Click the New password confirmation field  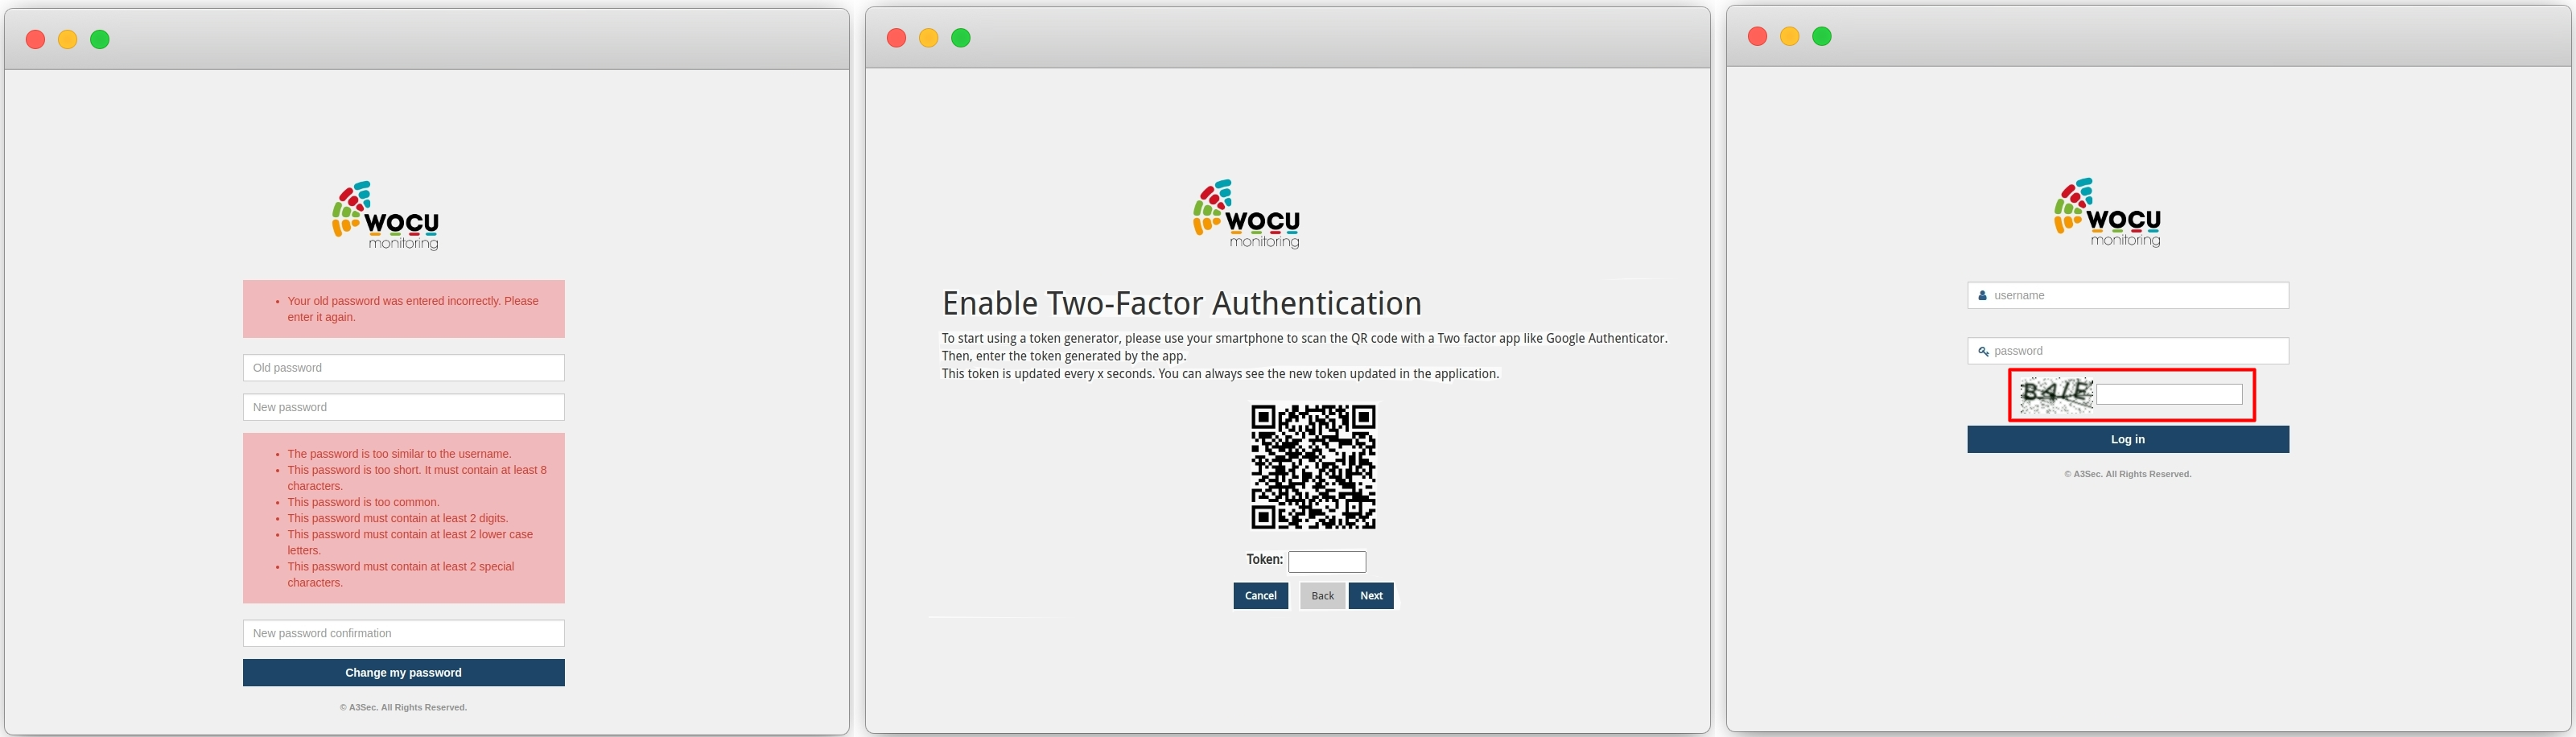[x=403, y=633]
